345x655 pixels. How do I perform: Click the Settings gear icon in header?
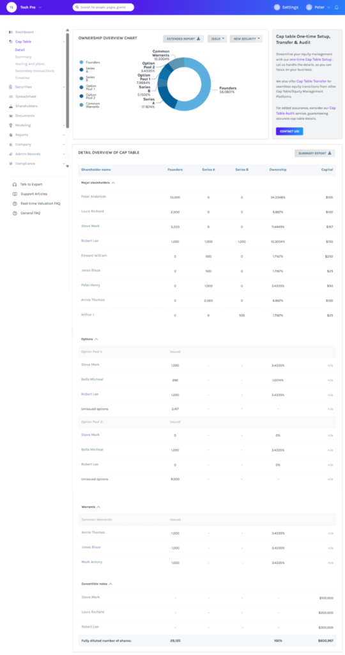(x=277, y=7)
